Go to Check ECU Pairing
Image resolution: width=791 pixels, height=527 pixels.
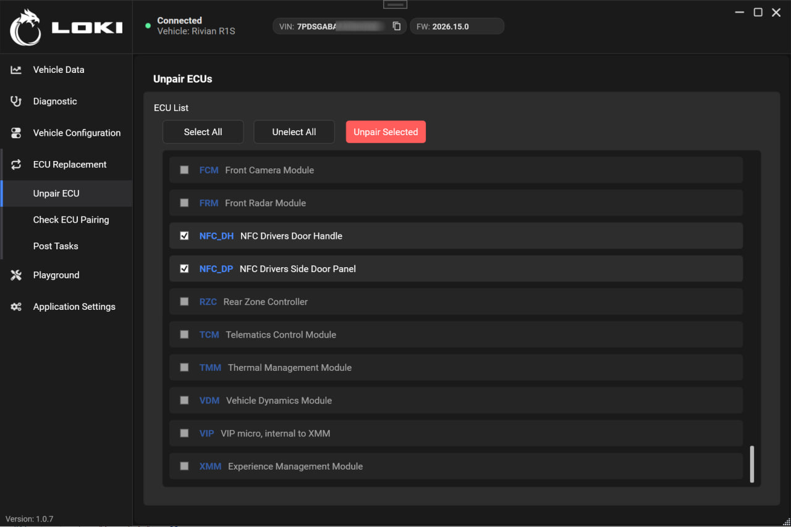pyautogui.click(x=66, y=220)
